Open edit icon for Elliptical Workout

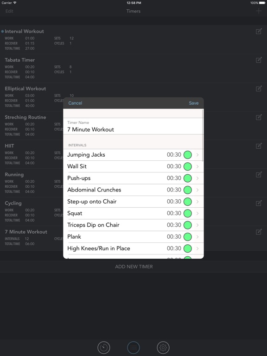tap(259, 89)
